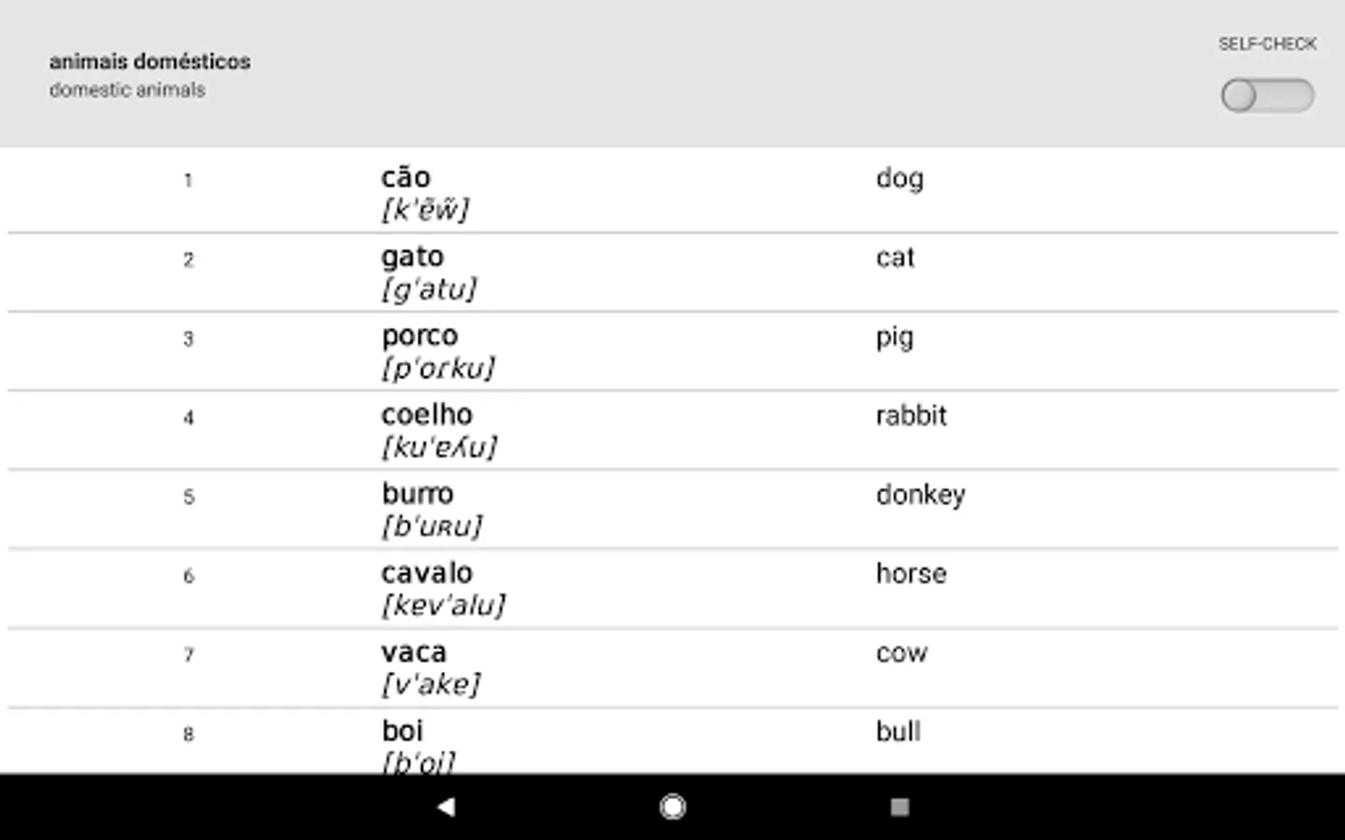This screenshot has width=1345, height=840.
Task: Toggle the Self-Check switch
Action: point(1267,95)
